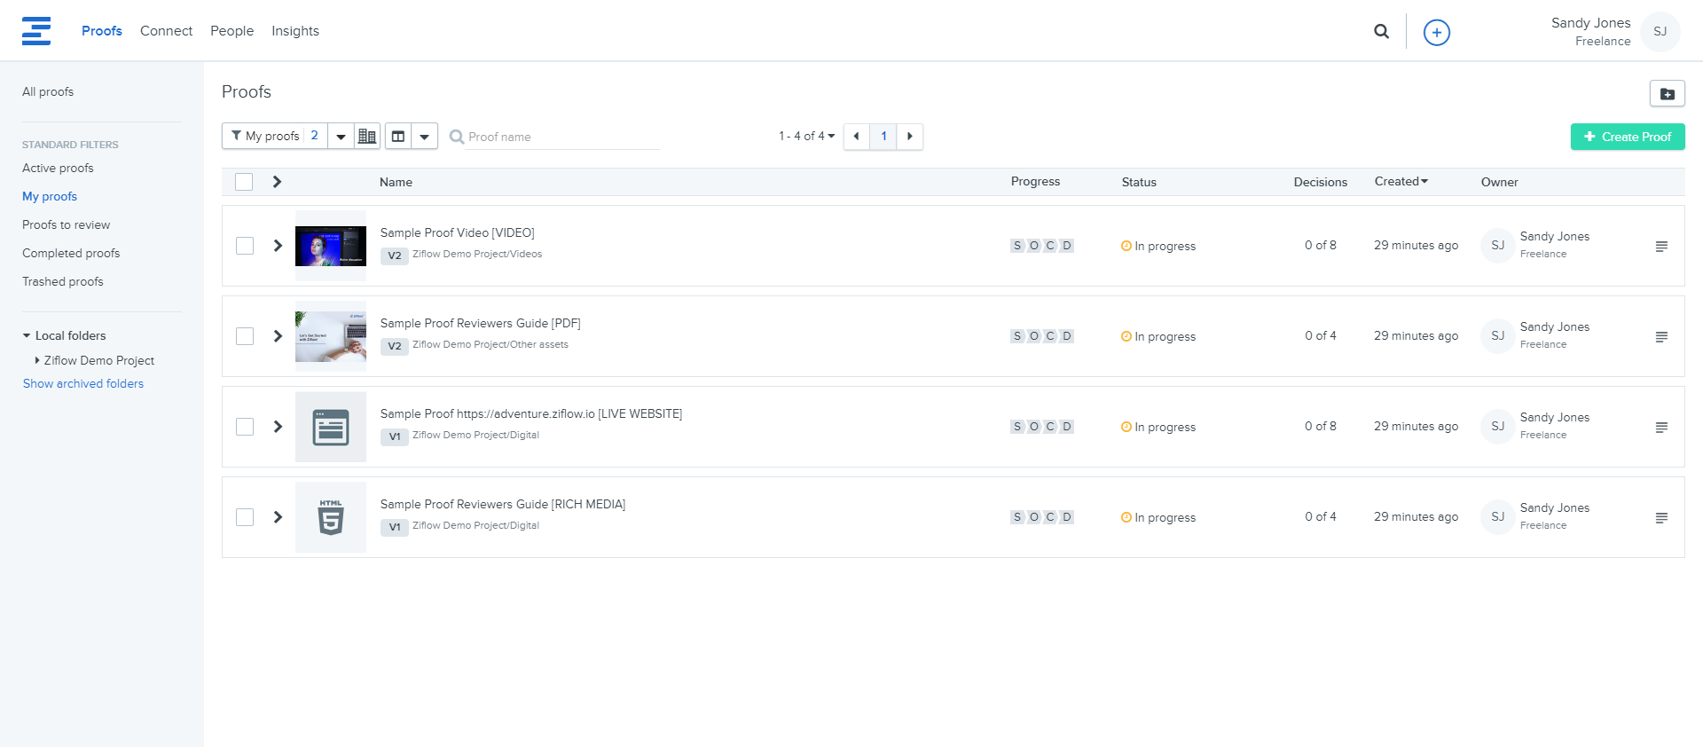Expand the Ziflow Demo Project folder
The height and width of the screenshot is (747, 1703).
(x=37, y=360)
